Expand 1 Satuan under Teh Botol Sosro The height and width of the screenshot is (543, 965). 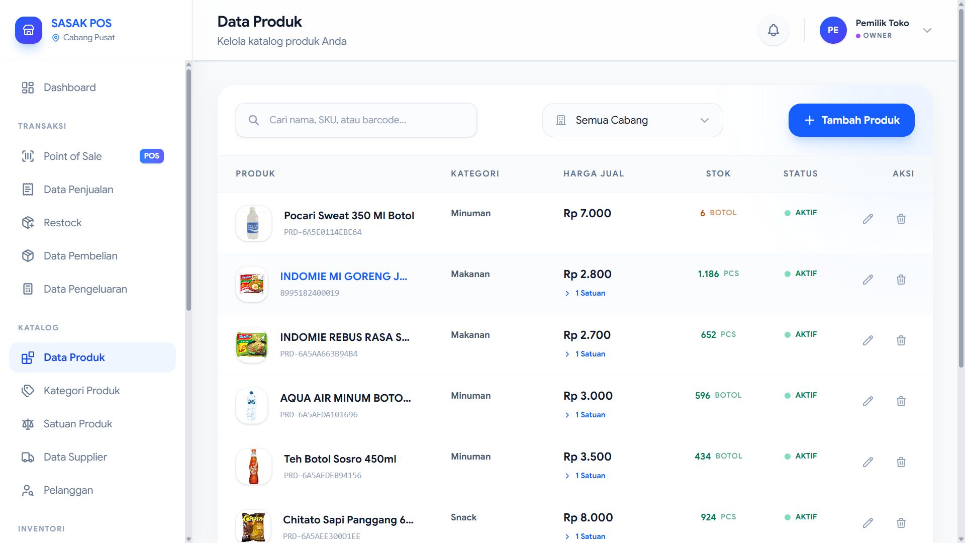[585, 476]
